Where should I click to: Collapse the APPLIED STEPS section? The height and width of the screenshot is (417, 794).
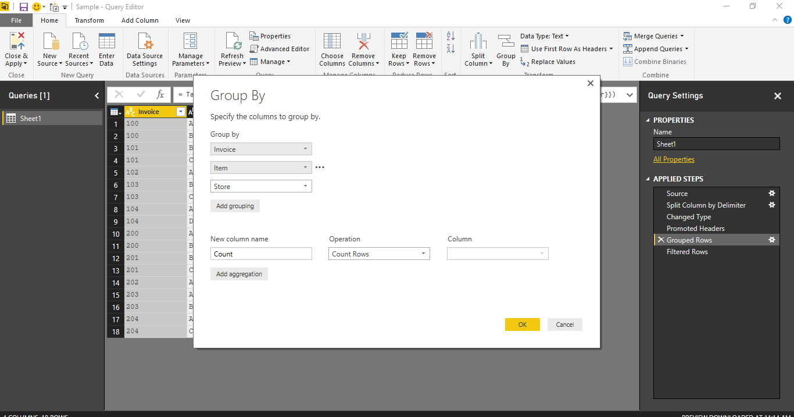coord(649,179)
